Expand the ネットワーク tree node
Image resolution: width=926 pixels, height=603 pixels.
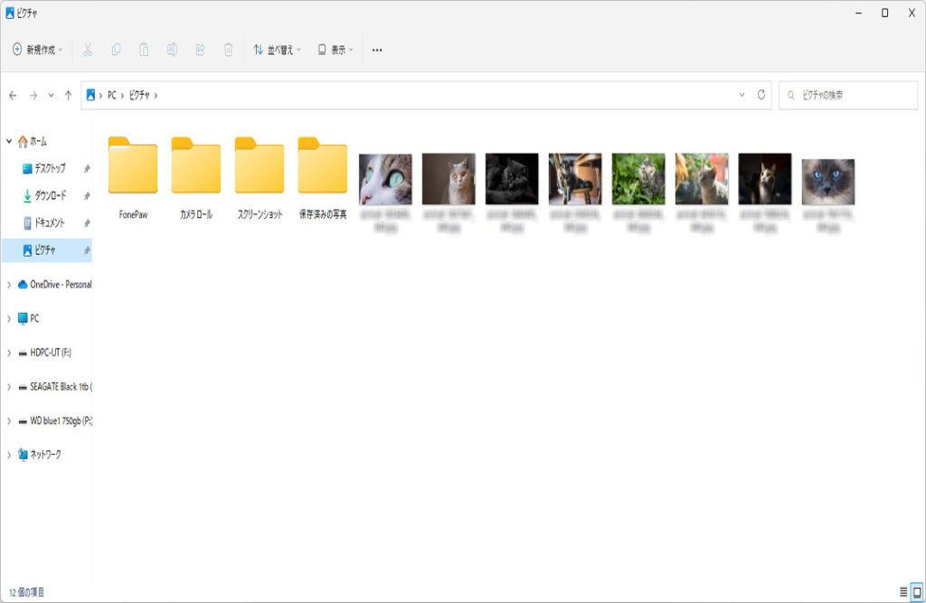9,455
